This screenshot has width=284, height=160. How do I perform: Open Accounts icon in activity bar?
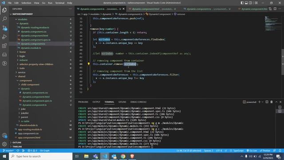[x=4, y=135]
